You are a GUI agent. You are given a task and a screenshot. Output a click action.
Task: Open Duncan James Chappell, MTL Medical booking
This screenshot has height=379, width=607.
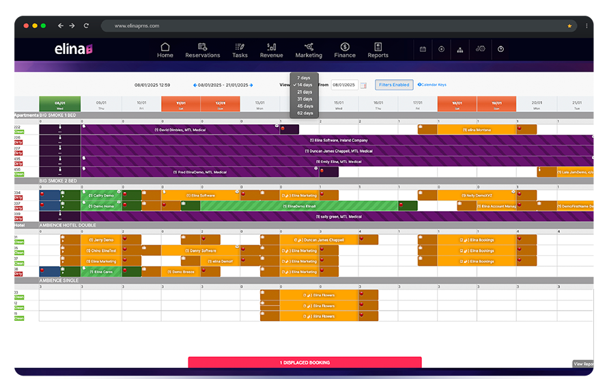point(339,151)
